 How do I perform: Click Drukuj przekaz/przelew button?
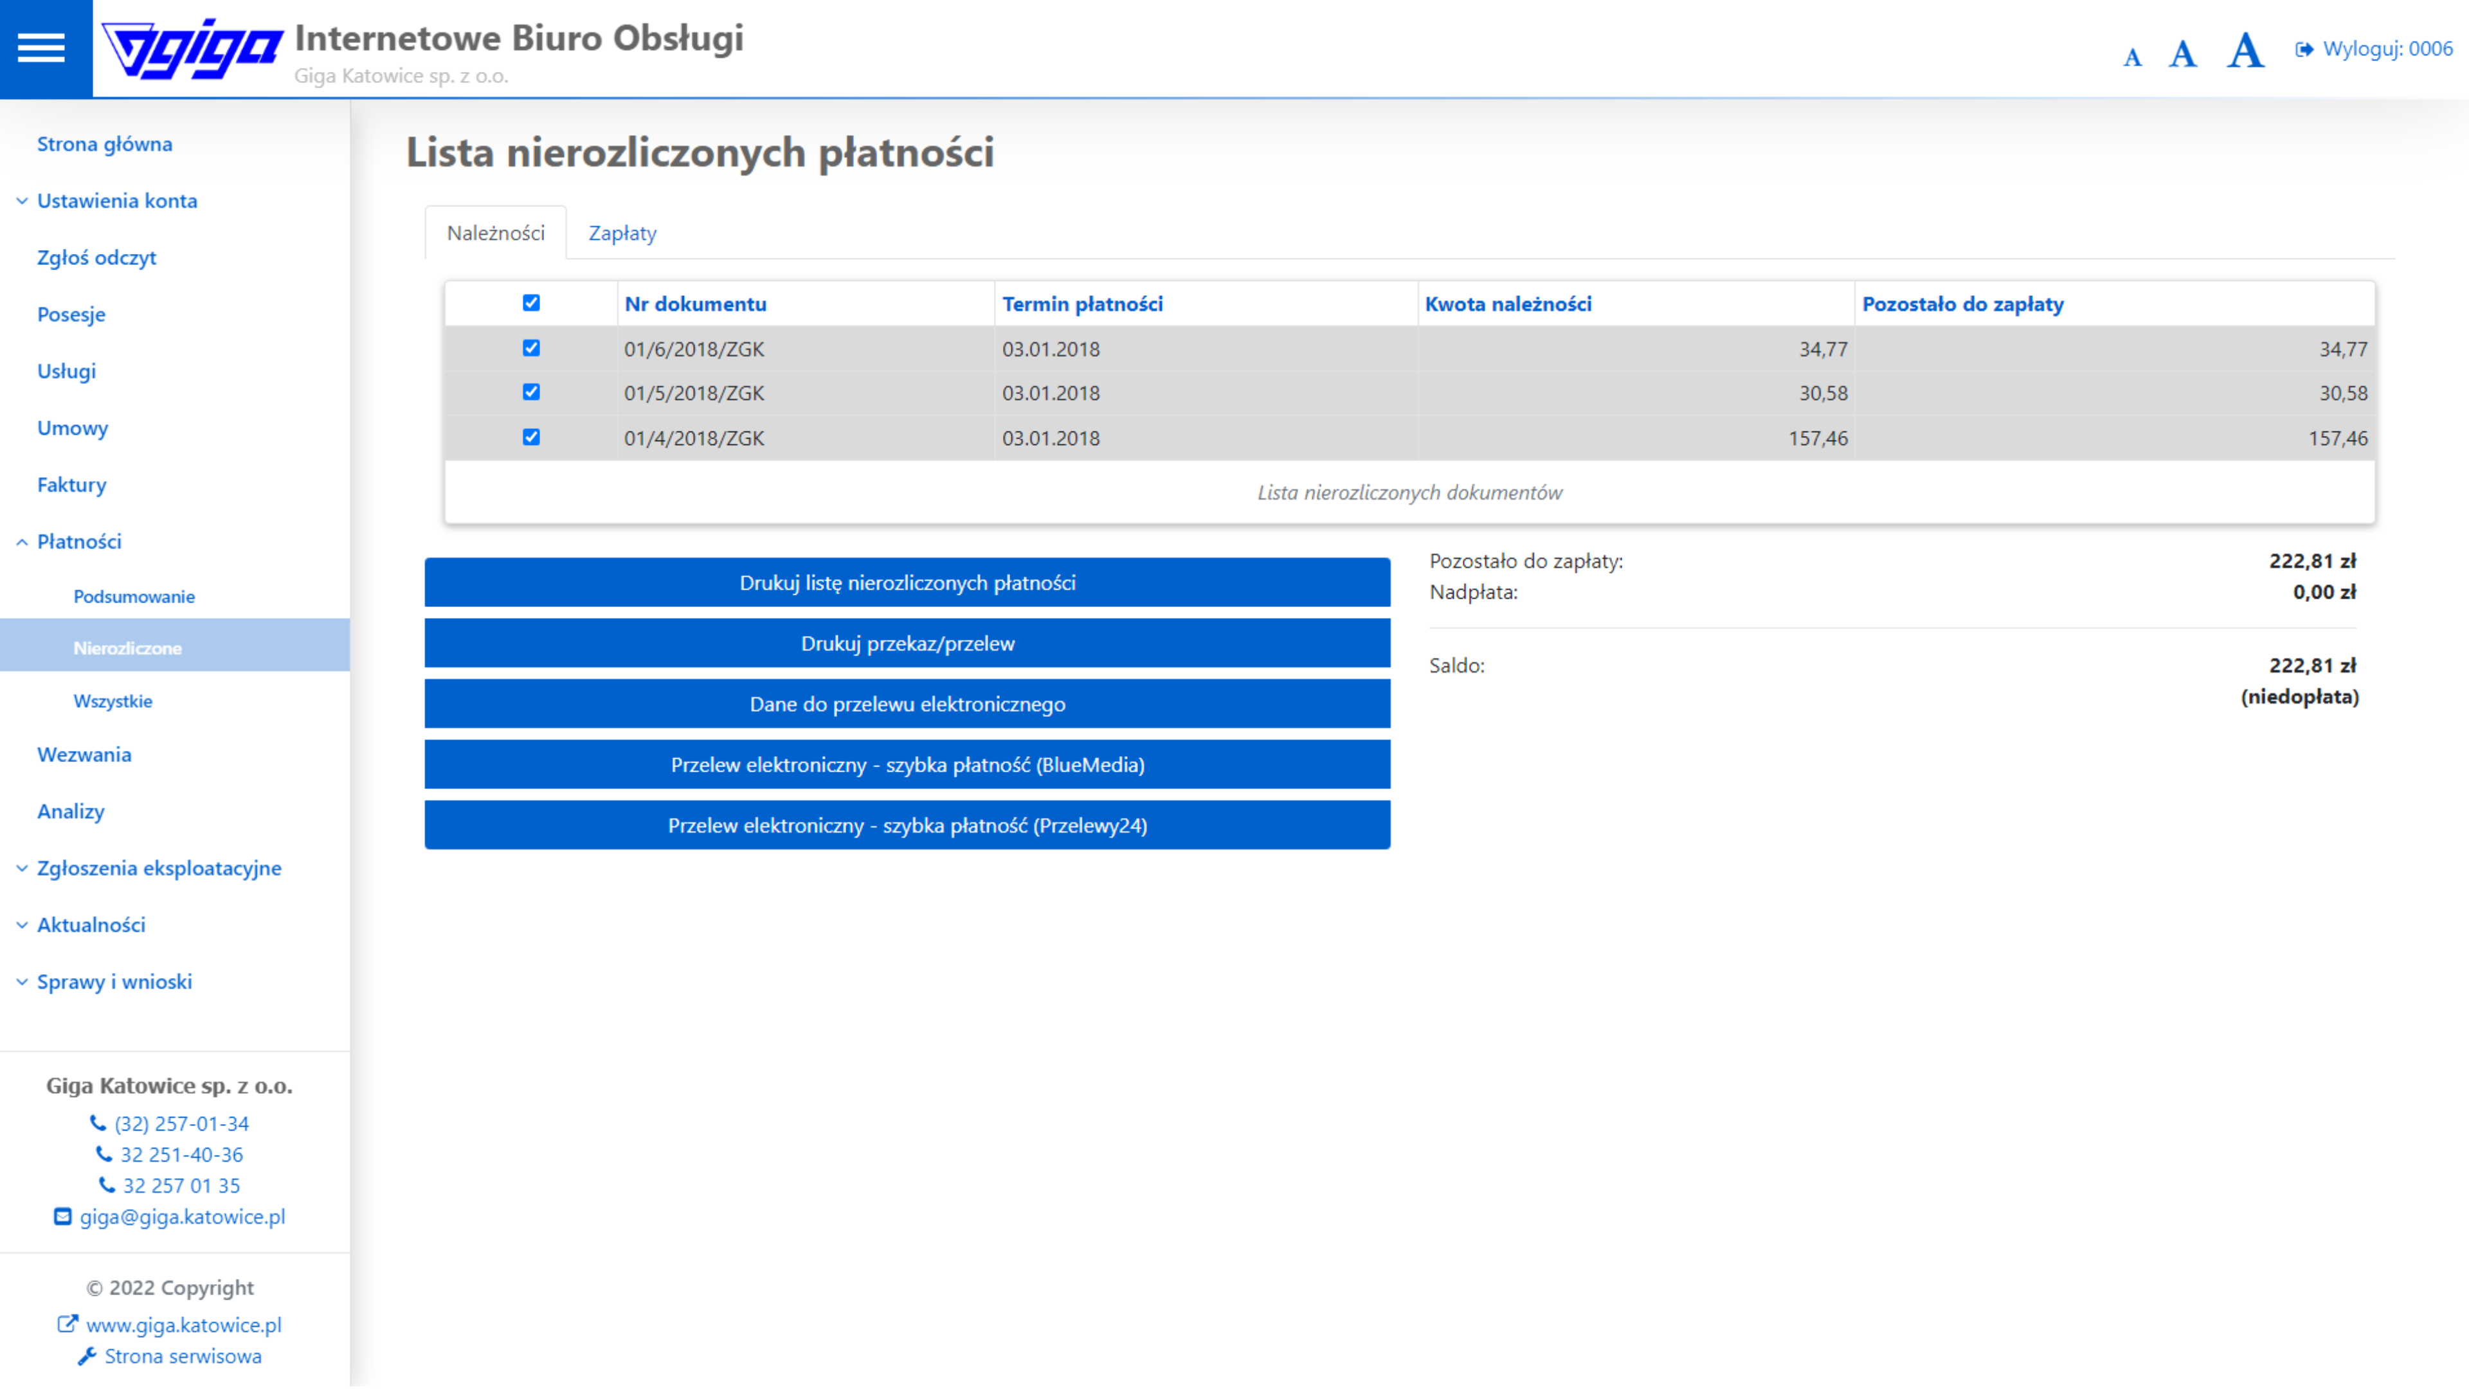tap(908, 643)
